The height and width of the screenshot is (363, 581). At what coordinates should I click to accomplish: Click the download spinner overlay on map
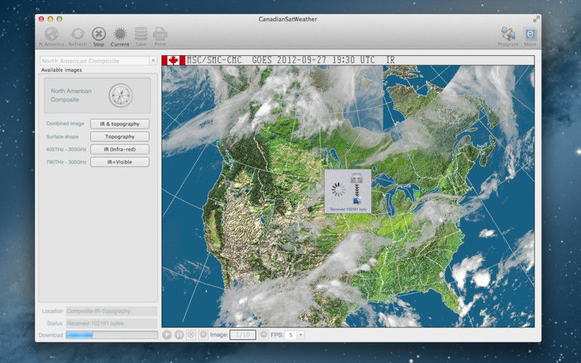coord(348,191)
